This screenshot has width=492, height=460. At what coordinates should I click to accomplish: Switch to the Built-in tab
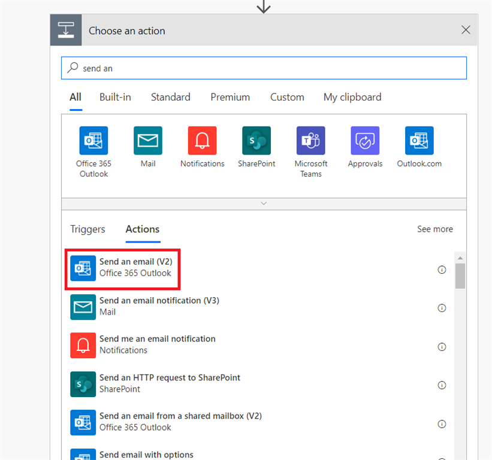(115, 97)
